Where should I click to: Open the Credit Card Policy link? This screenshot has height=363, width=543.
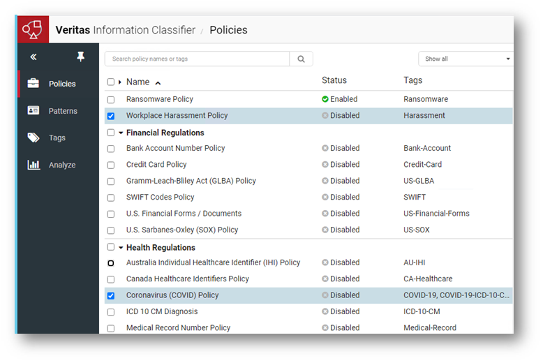[x=156, y=165]
